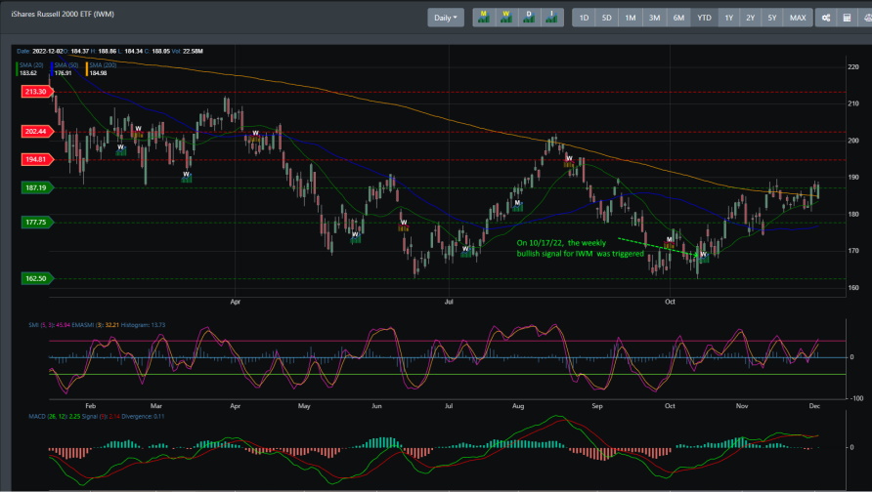Select the 6M time range
Viewport: 872px width, 492px height.
pyautogui.click(x=678, y=18)
